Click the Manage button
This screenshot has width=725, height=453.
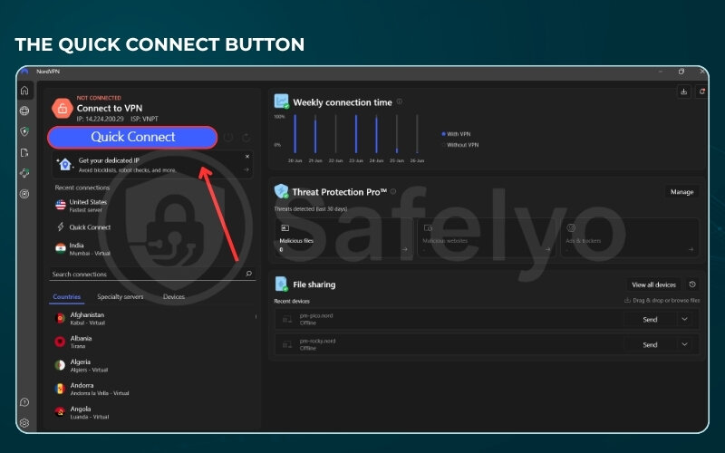682,192
